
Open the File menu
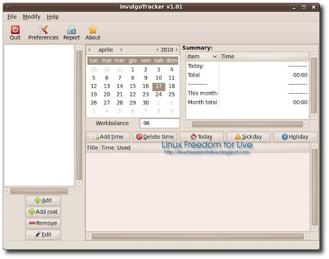12,16
